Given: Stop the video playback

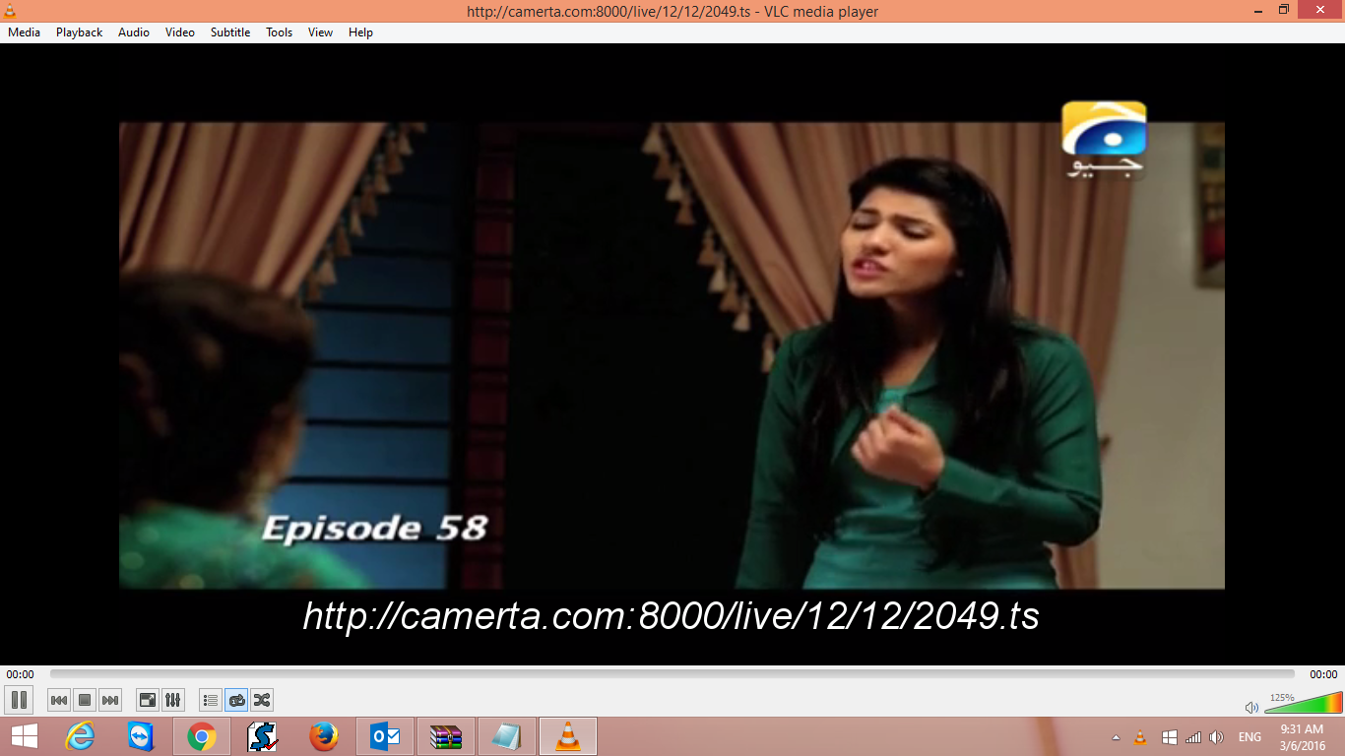Looking at the screenshot, I should coord(85,700).
